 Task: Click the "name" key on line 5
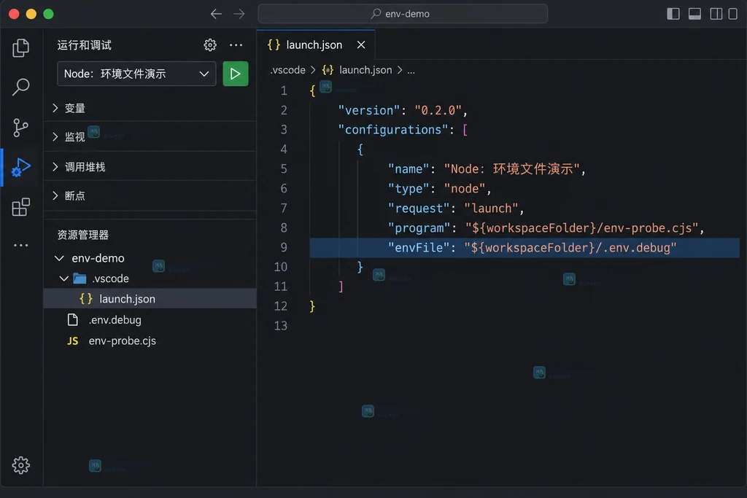pyautogui.click(x=409, y=169)
